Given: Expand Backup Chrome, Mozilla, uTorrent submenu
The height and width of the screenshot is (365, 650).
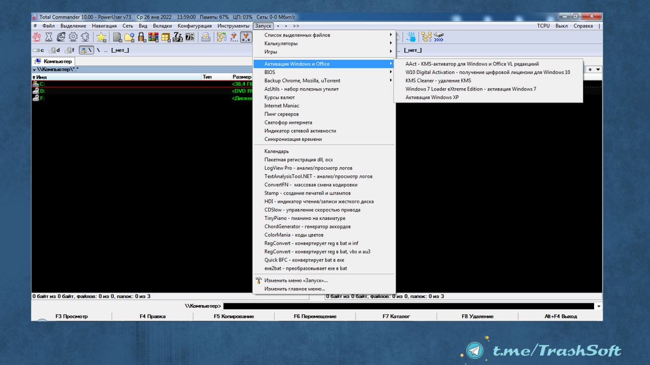Looking at the screenshot, I should pyautogui.click(x=324, y=81).
